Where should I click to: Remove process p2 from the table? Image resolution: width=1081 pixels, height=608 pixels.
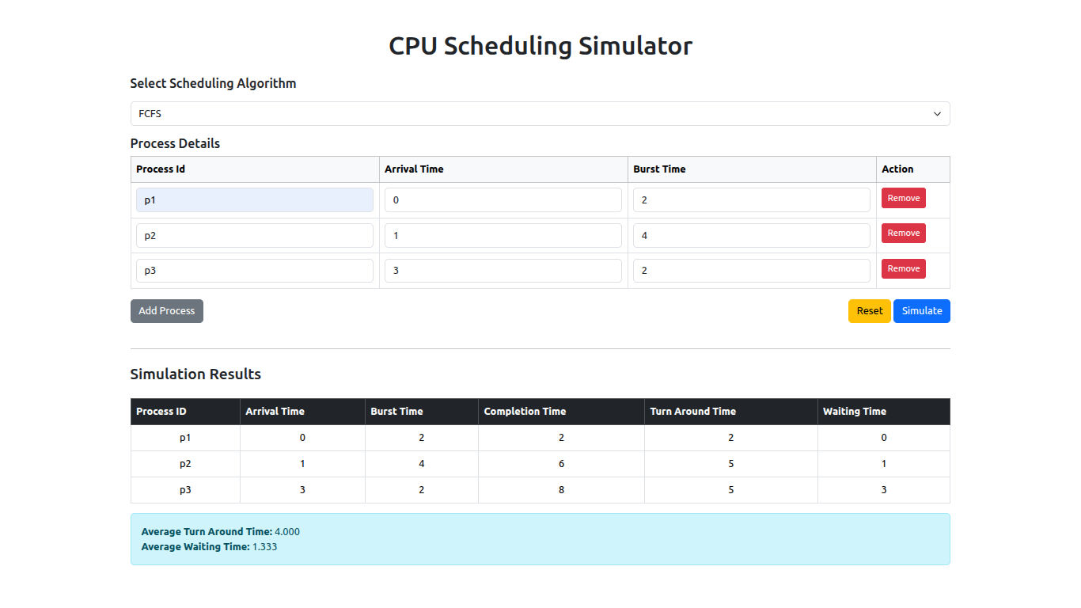904,233
